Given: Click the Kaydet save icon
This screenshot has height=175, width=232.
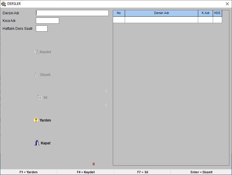Looking at the screenshot, I should [x=36, y=52].
